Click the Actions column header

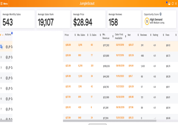[x=8, y=34]
